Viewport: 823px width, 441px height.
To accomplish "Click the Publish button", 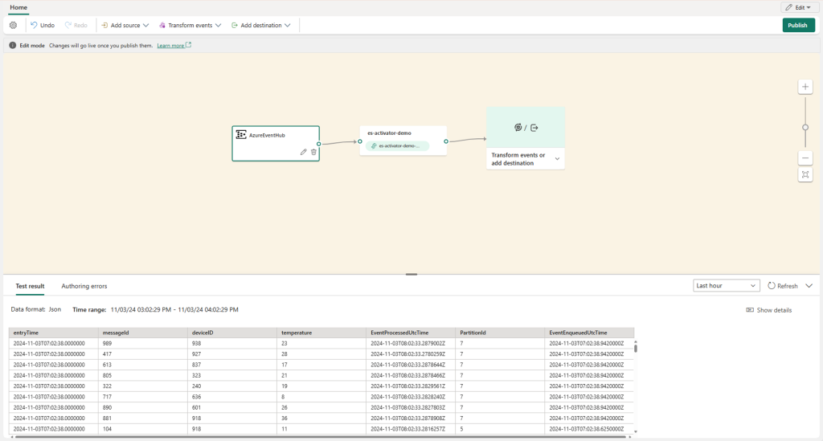I will pyautogui.click(x=798, y=25).
